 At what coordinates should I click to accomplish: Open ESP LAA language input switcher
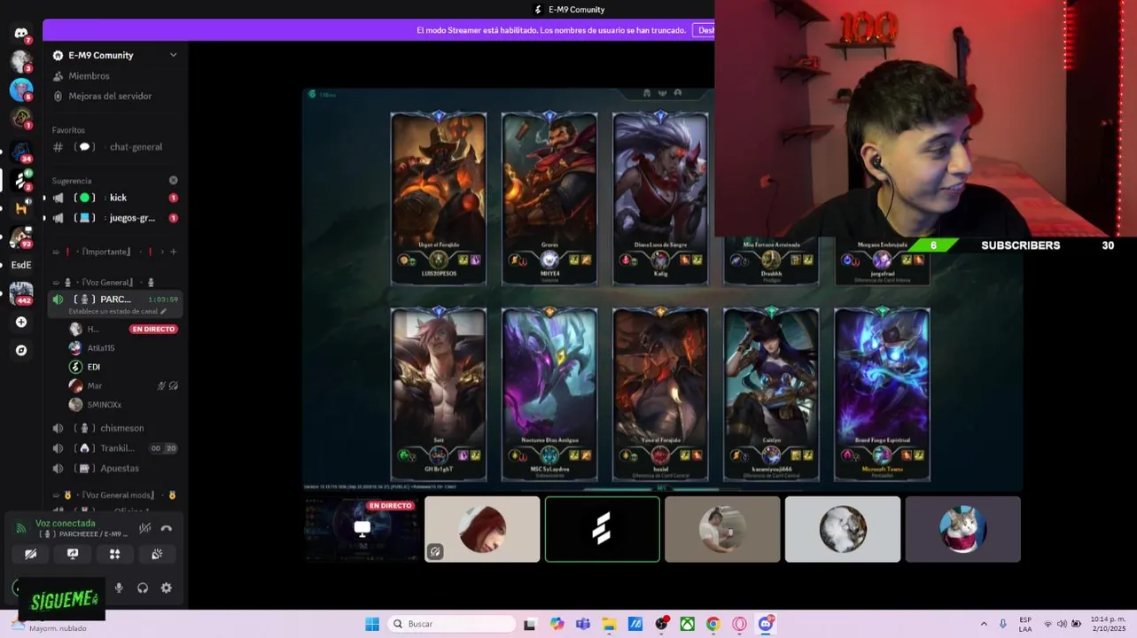point(1025,624)
